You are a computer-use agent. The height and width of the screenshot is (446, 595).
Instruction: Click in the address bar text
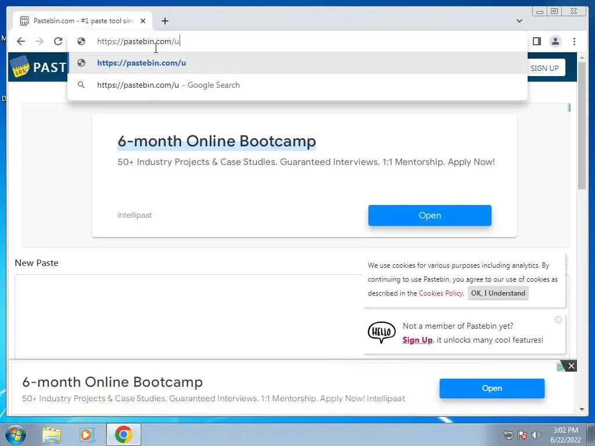click(138, 41)
